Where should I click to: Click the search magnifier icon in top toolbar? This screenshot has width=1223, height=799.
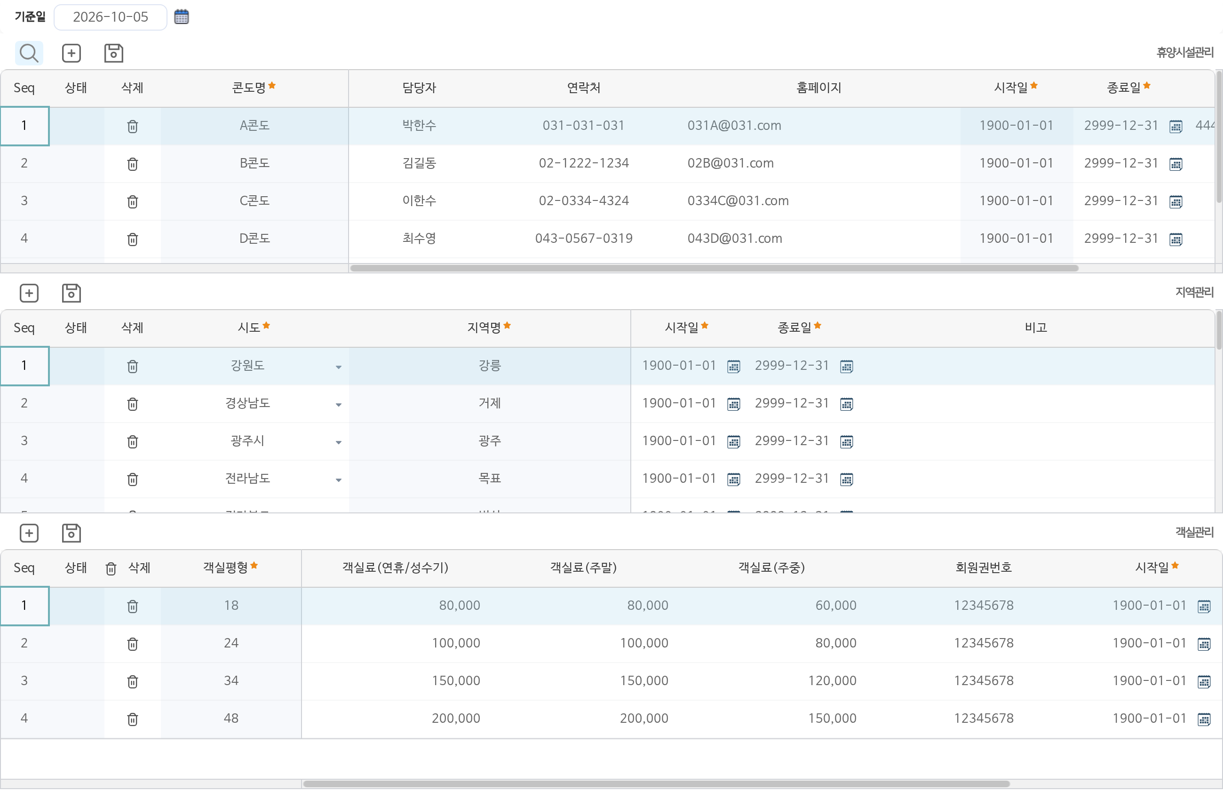29,53
